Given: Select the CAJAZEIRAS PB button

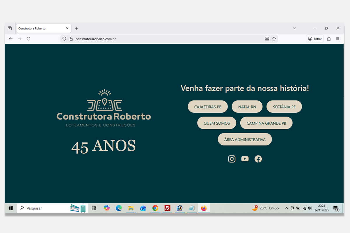Looking at the screenshot, I should click(208, 107).
